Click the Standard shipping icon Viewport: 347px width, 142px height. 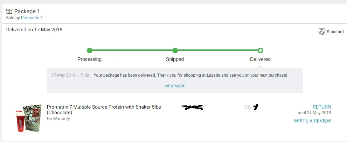pyautogui.click(x=321, y=32)
